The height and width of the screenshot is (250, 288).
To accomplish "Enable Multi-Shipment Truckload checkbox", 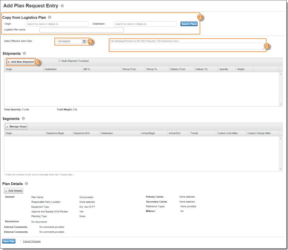I will click(60, 61).
